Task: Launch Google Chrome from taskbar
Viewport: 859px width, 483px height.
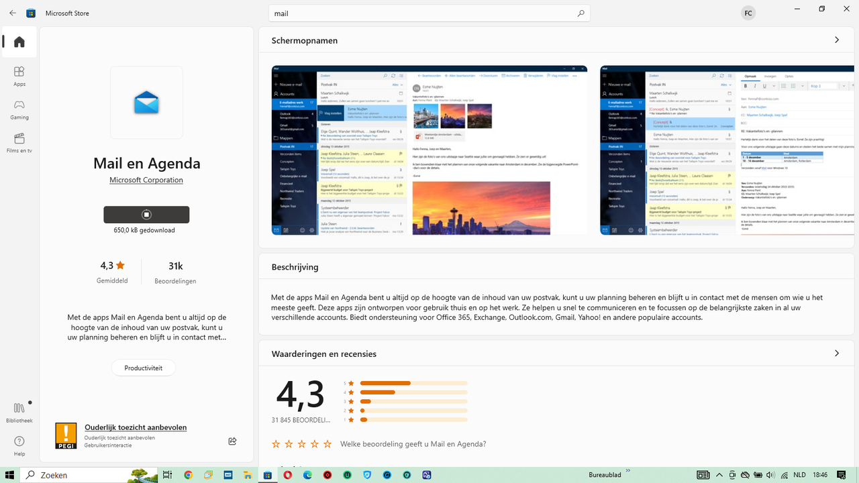Action: 188,475
